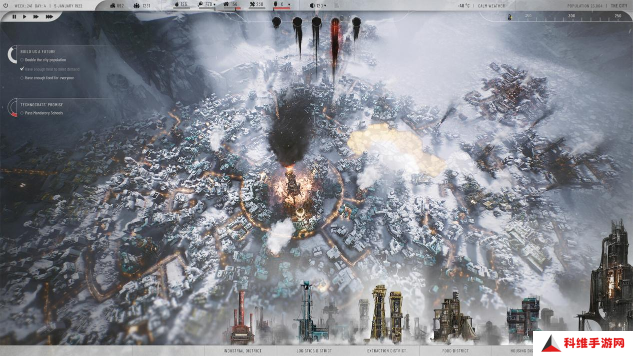Click the food resource icon showing 478
633x356 pixels.
point(201,5)
